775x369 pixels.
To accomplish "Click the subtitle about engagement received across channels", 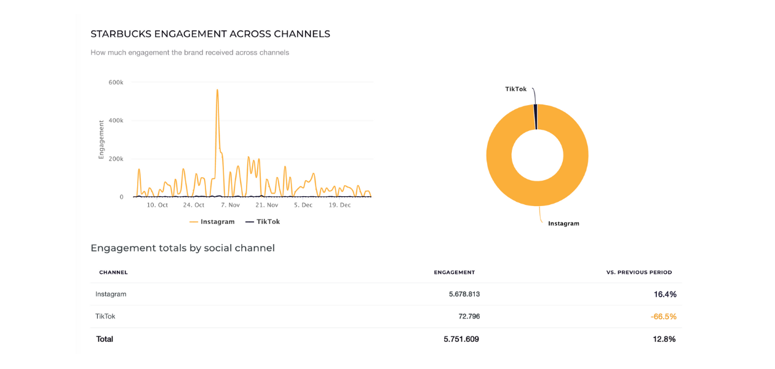I will tap(189, 53).
